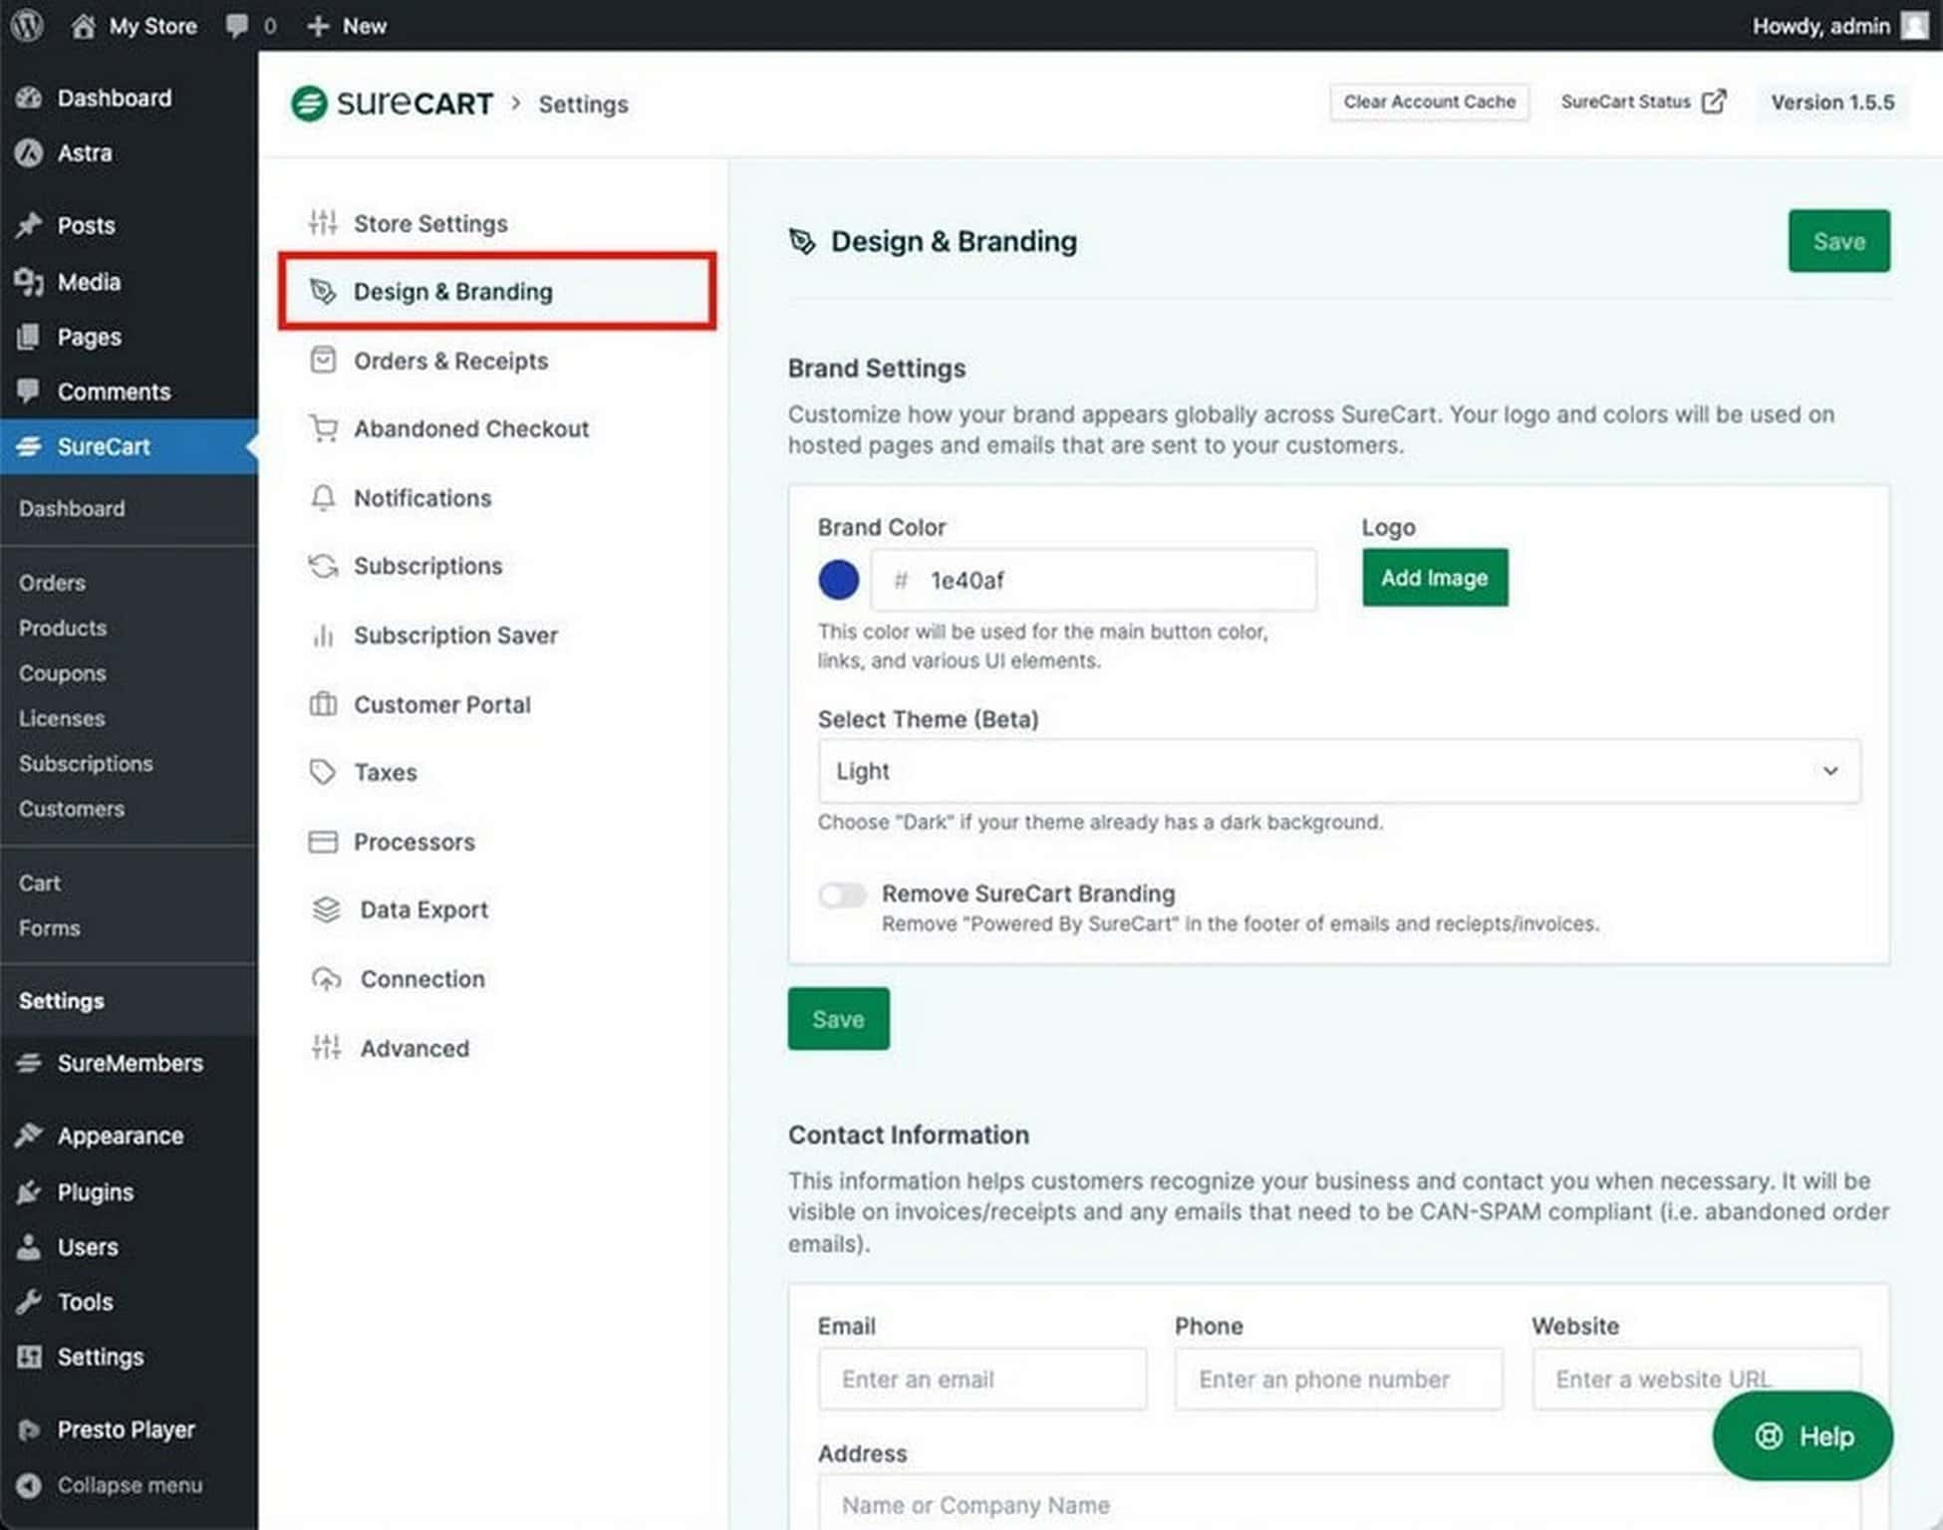
Task: Enable the Remove SureCart Branding toggle
Action: tap(842, 894)
